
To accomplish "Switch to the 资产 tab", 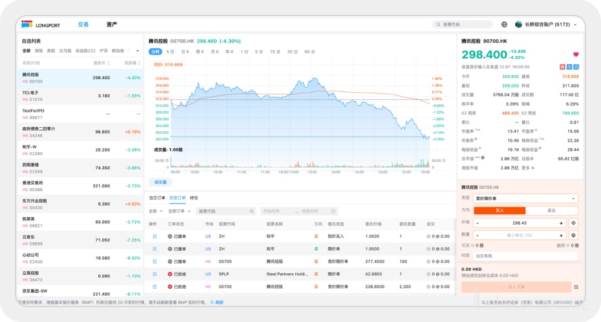I will 112,24.
